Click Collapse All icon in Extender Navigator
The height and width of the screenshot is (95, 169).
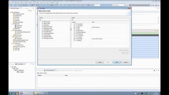[x=29, y=11]
